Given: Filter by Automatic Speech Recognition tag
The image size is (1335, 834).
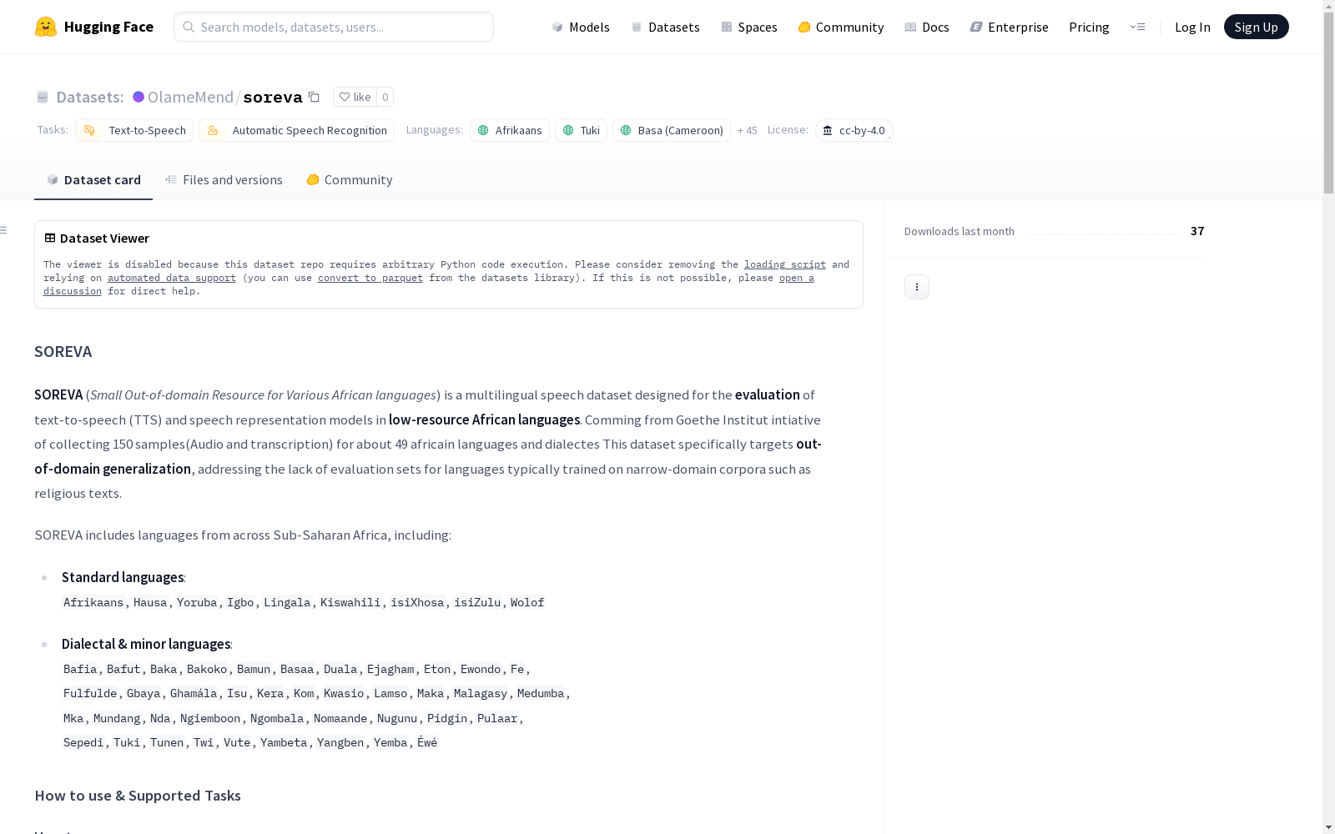Looking at the screenshot, I should [296, 130].
